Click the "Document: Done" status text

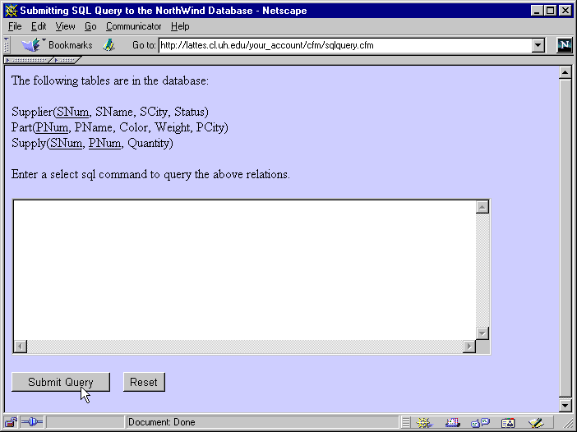coord(162,422)
